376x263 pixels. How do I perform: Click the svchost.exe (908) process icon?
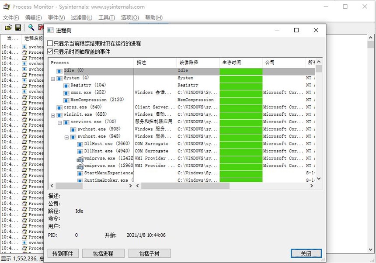tap(73, 130)
